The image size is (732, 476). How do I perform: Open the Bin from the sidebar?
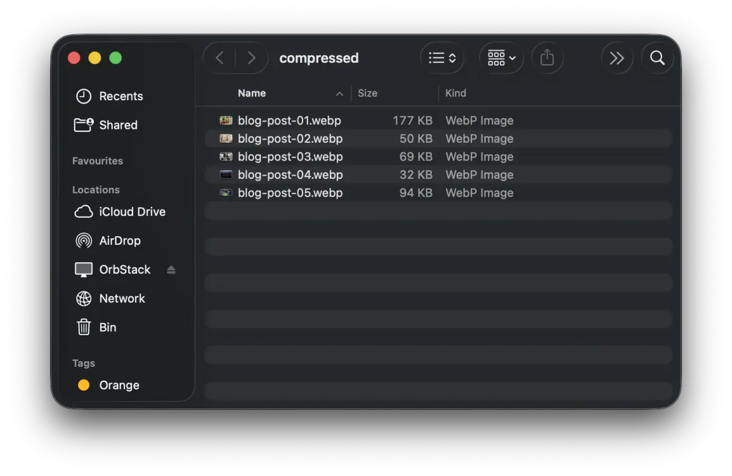[x=107, y=327]
